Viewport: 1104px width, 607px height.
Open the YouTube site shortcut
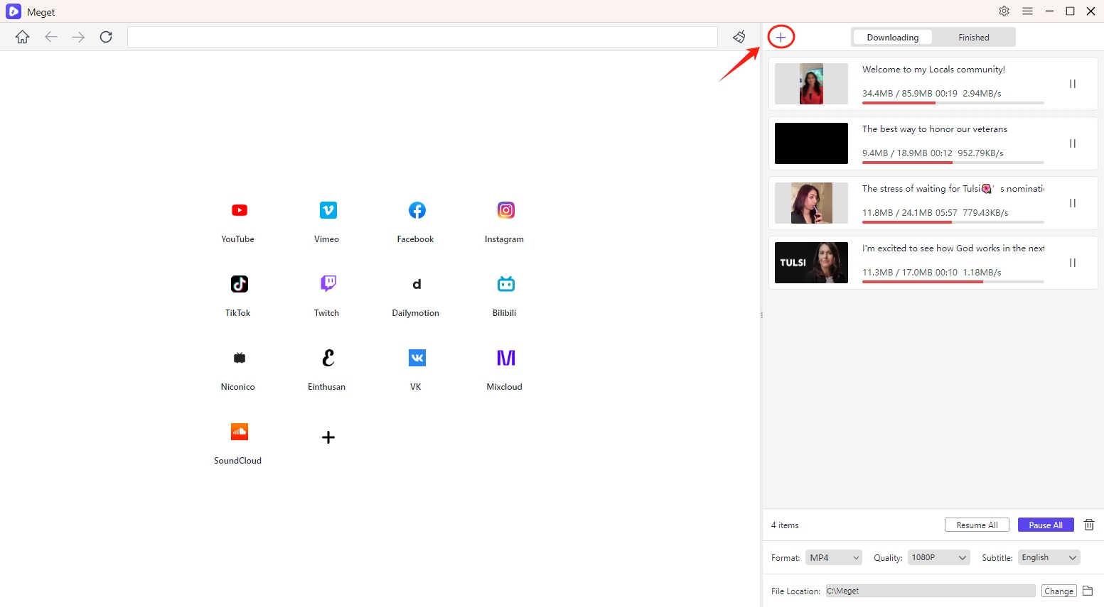(x=239, y=211)
